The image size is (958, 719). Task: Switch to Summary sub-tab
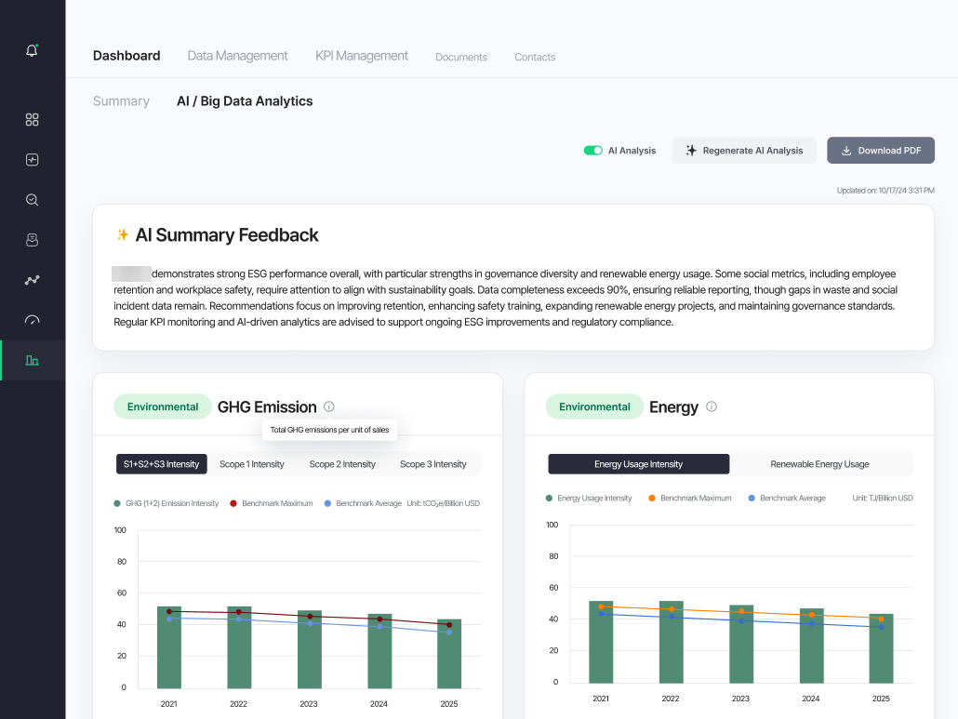pyautogui.click(x=121, y=100)
